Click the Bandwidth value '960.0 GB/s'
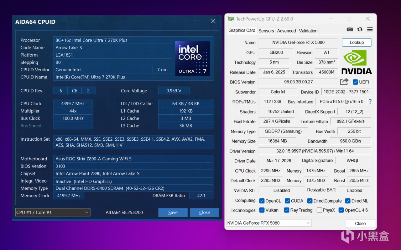The image size is (401, 250). point(351,141)
